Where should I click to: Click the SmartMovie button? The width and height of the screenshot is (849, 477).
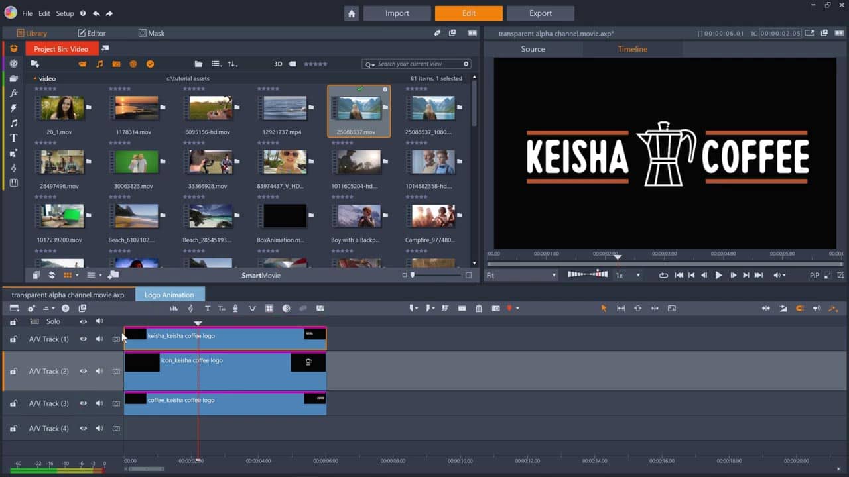pyautogui.click(x=261, y=275)
